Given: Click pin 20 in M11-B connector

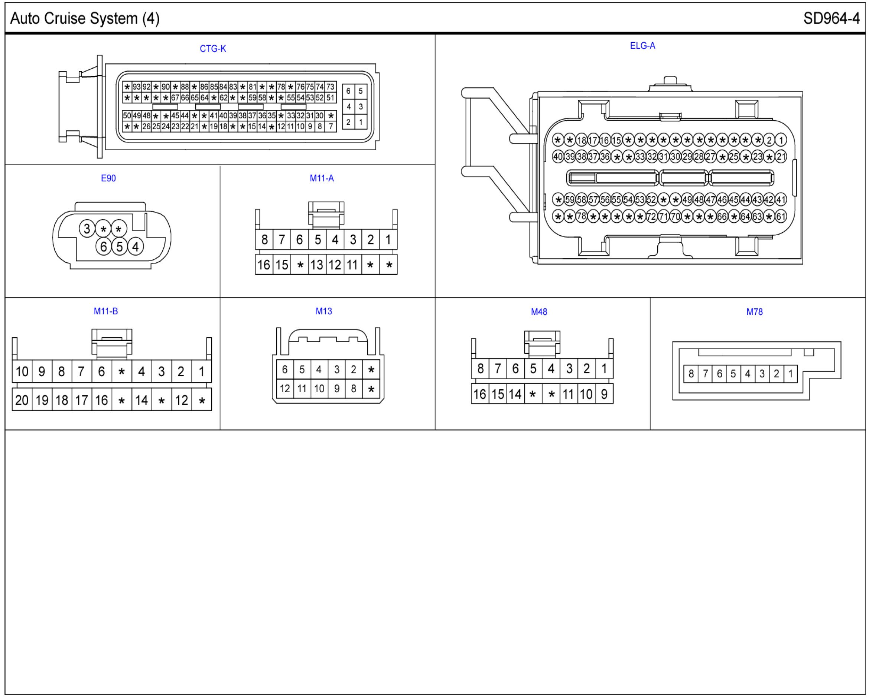Looking at the screenshot, I should (x=22, y=400).
